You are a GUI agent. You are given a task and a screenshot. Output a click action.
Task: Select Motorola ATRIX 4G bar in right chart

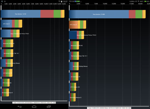pyautogui.click(x=74, y=45)
